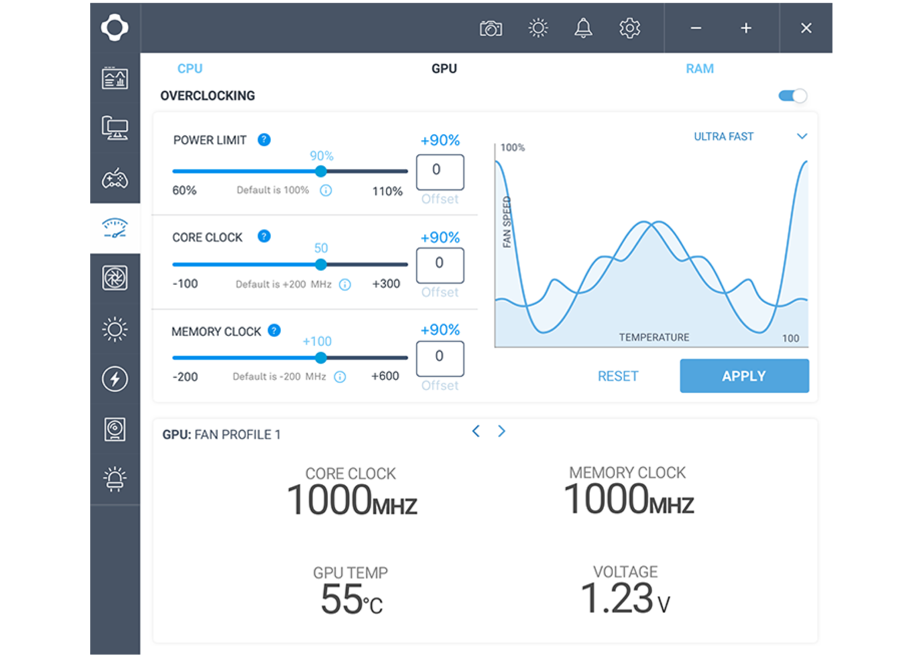Viewport: 923px width, 660px height.
Task: Click the Reset link
Action: (x=617, y=376)
